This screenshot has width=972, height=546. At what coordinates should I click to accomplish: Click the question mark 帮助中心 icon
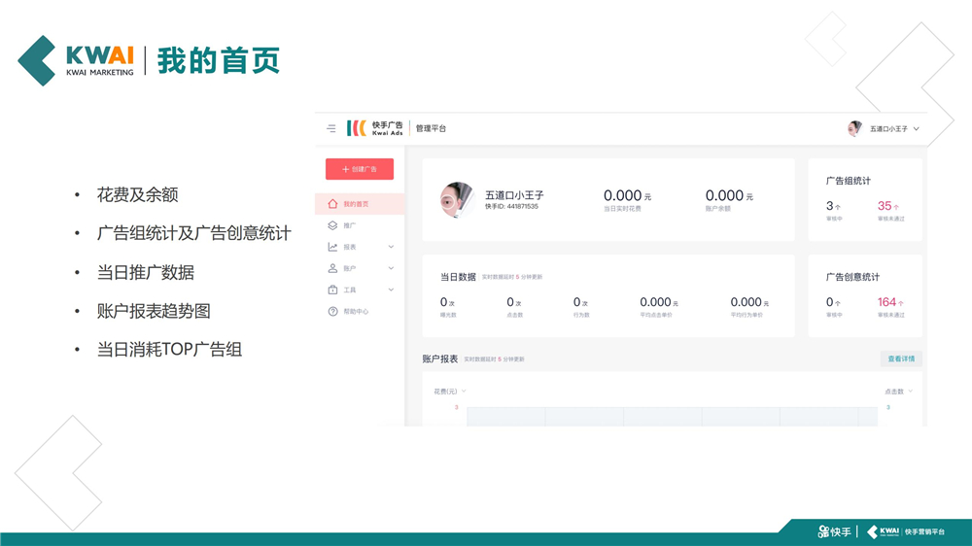[332, 312]
